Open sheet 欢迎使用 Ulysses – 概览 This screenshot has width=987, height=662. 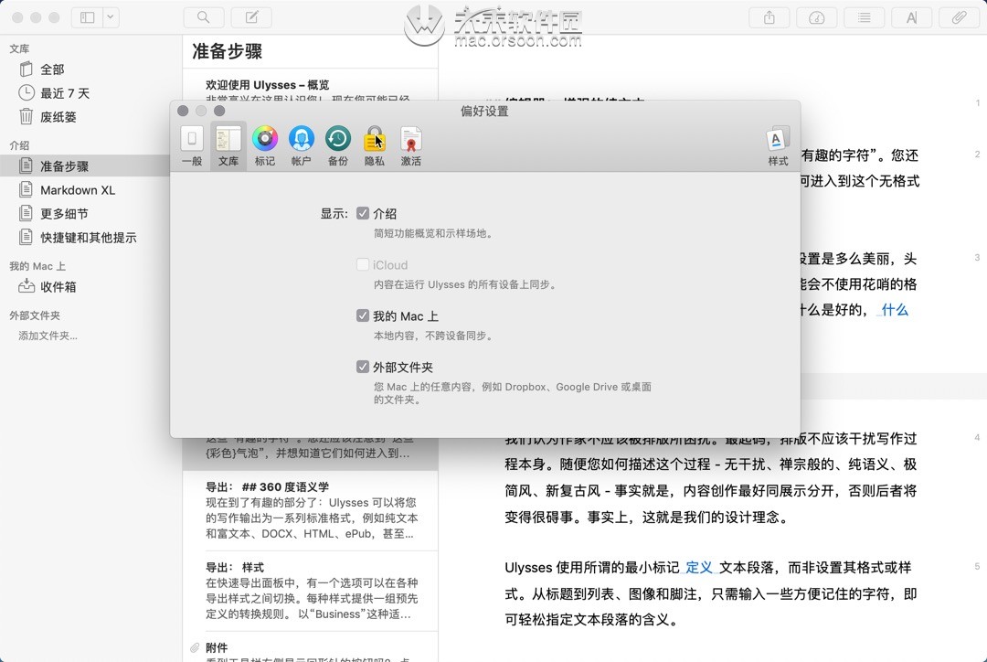tap(311, 85)
